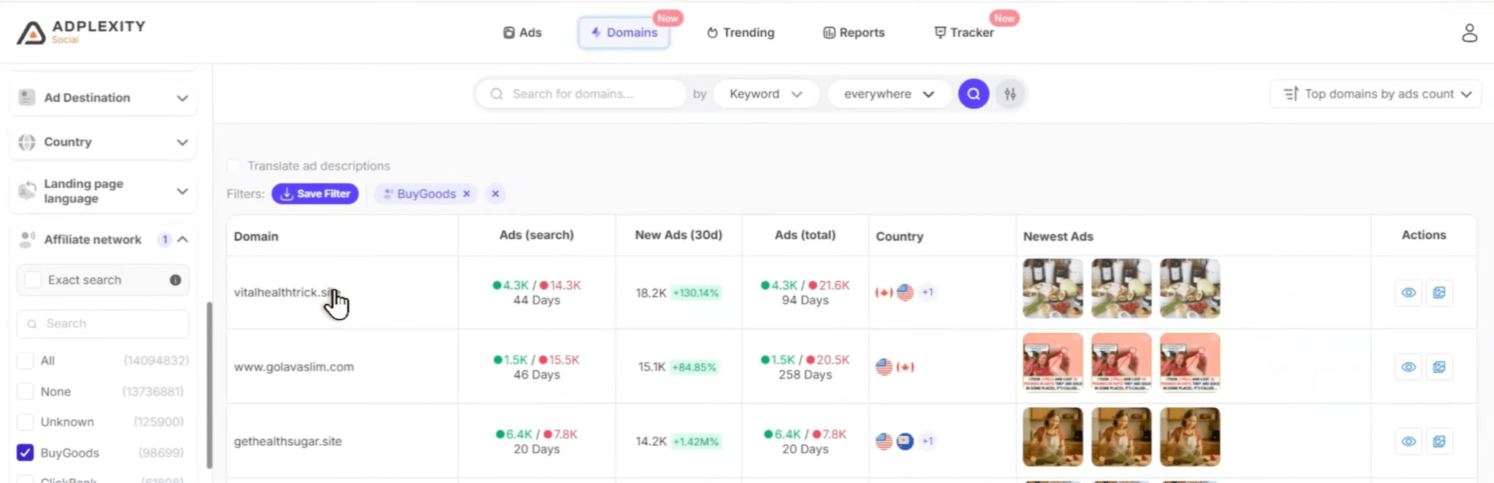Clear all filters with the round X

[495, 194]
